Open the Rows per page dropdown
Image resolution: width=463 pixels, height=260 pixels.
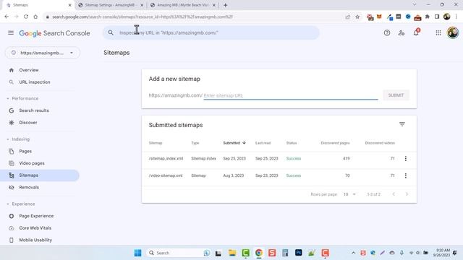point(349,194)
